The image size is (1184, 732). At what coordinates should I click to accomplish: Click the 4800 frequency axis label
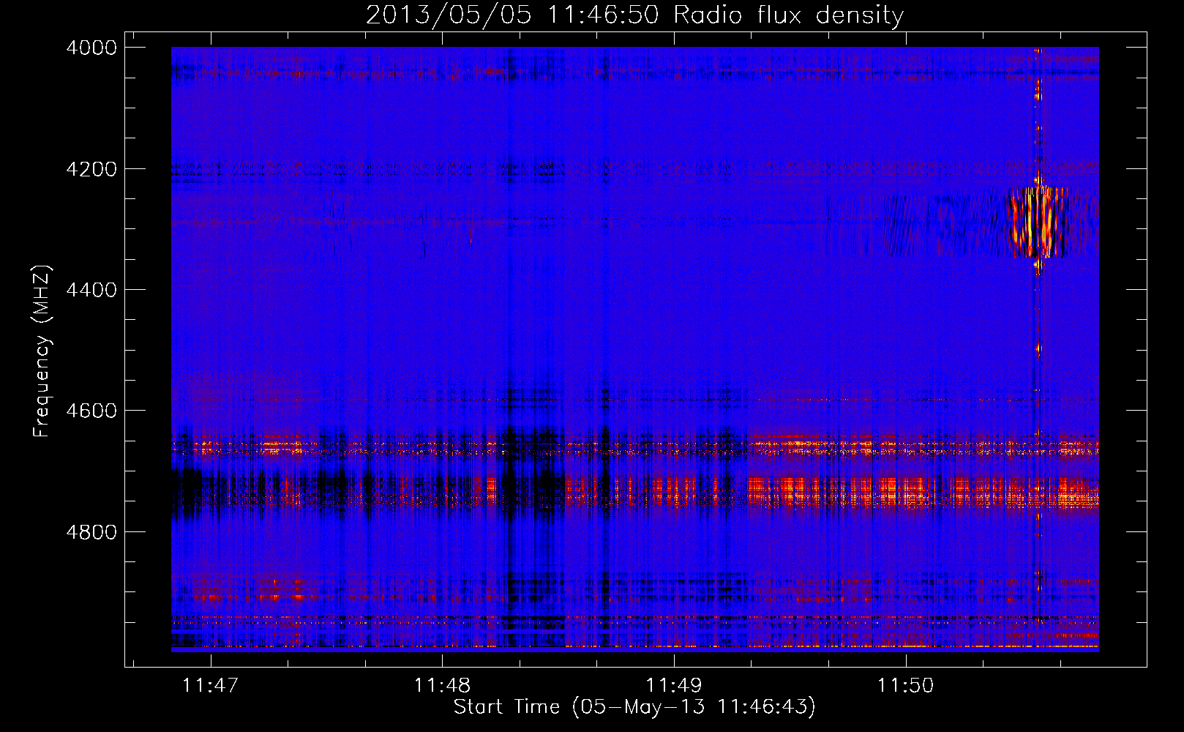tap(91, 532)
